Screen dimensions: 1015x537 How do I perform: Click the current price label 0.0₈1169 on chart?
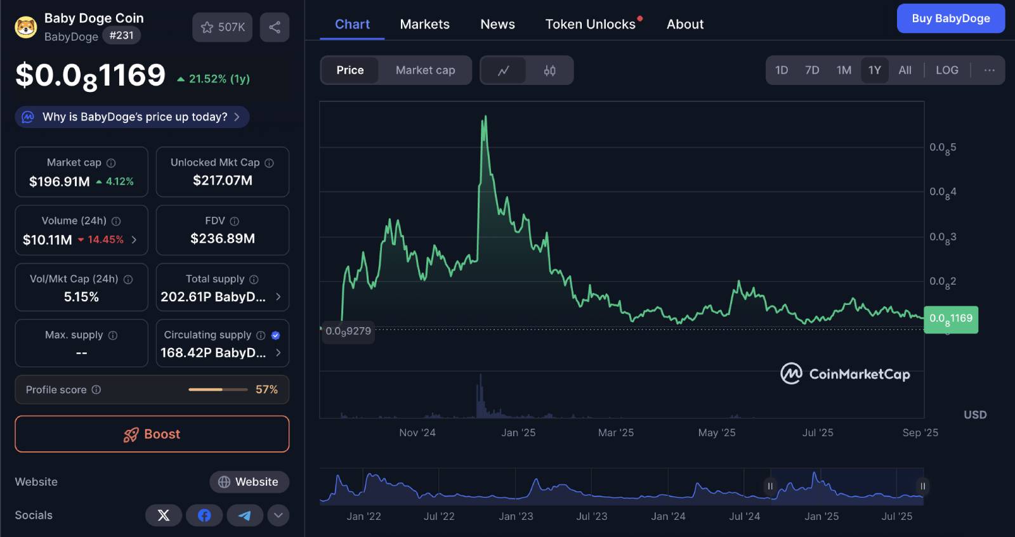coord(951,320)
